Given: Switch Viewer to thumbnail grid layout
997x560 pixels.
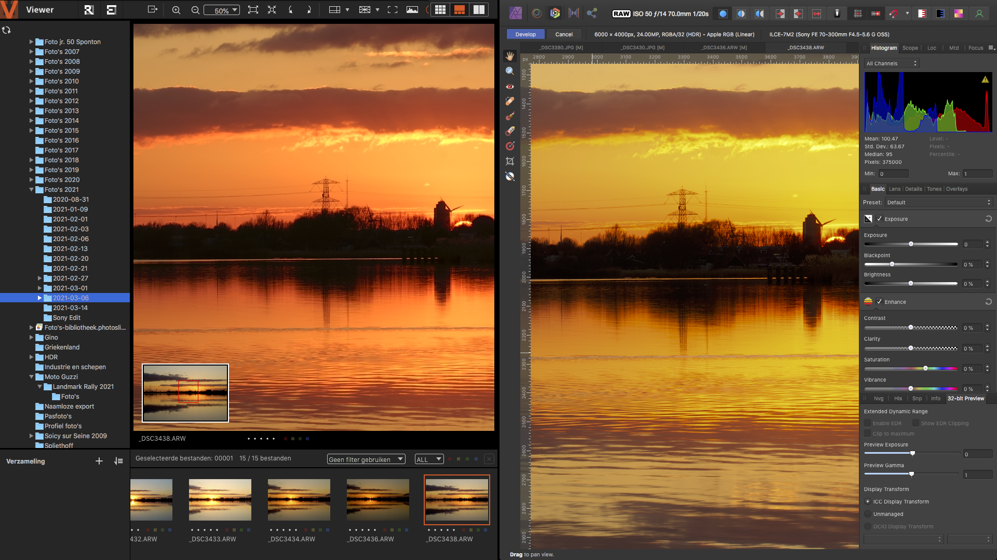Looking at the screenshot, I should (x=440, y=10).
